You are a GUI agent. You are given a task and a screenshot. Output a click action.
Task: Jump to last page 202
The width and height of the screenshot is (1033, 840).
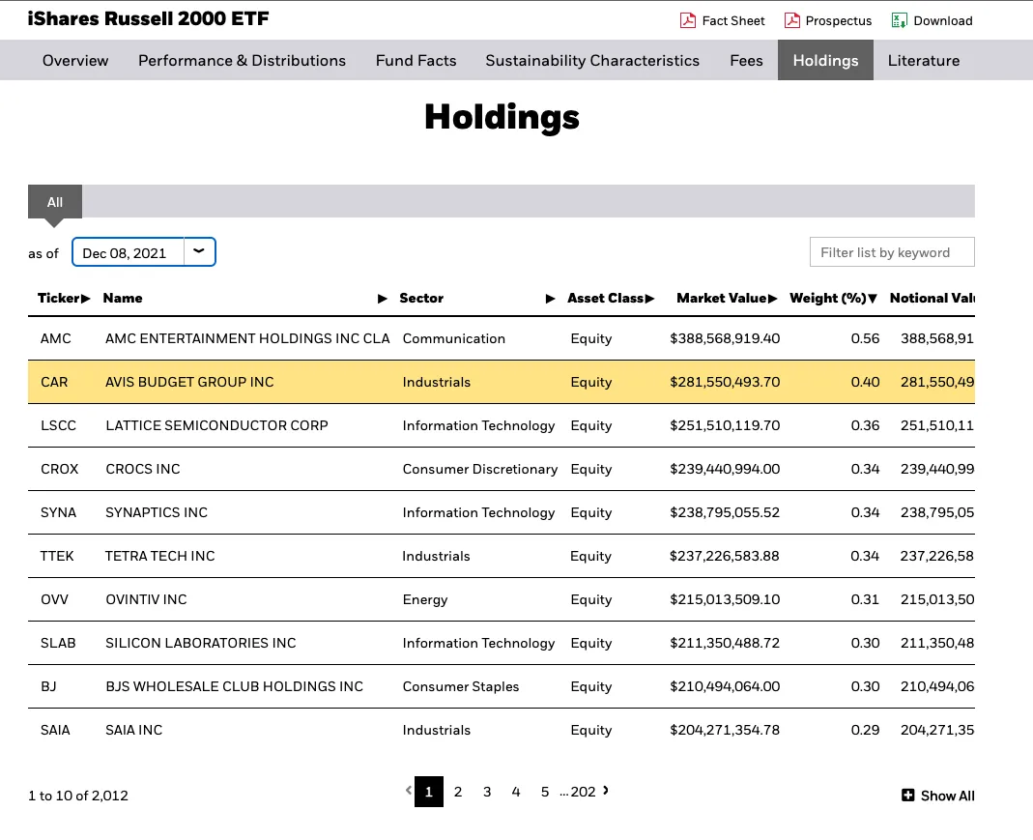click(583, 792)
